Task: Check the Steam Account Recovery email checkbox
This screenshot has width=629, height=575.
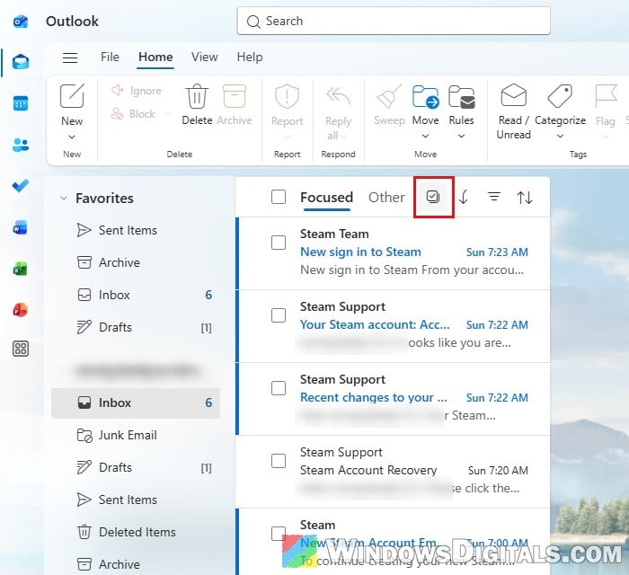Action: (279, 461)
